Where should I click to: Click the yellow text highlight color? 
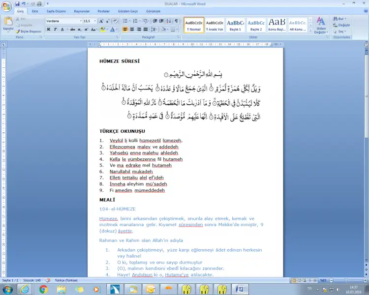(102, 29)
